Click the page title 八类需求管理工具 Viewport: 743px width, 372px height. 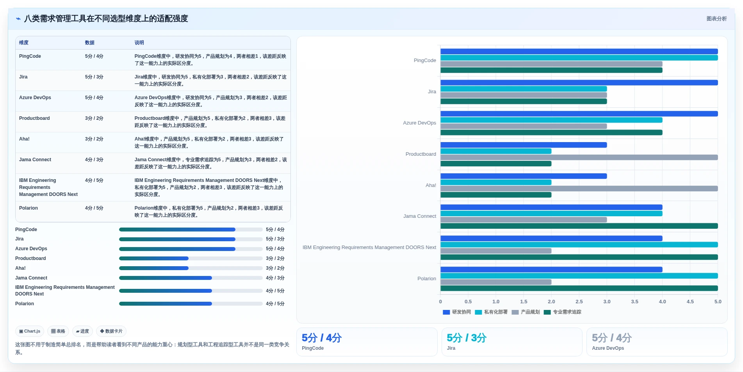pos(106,19)
